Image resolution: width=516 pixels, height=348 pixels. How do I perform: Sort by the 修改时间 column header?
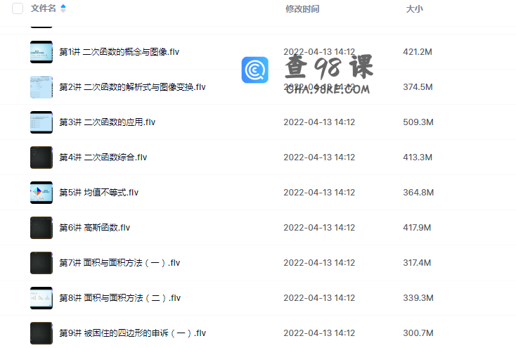point(302,9)
